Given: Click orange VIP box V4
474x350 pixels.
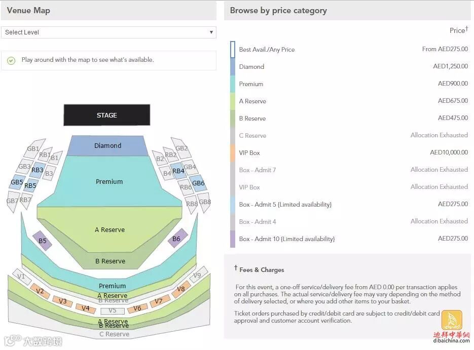Looking at the screenshot, I should [x=85, y=308].
